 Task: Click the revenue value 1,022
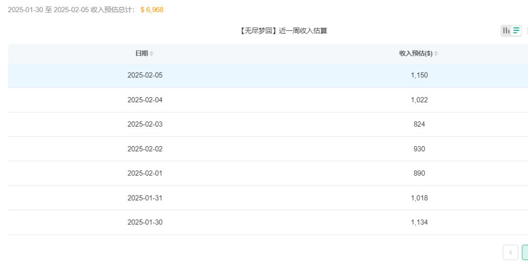click(419, 100)
